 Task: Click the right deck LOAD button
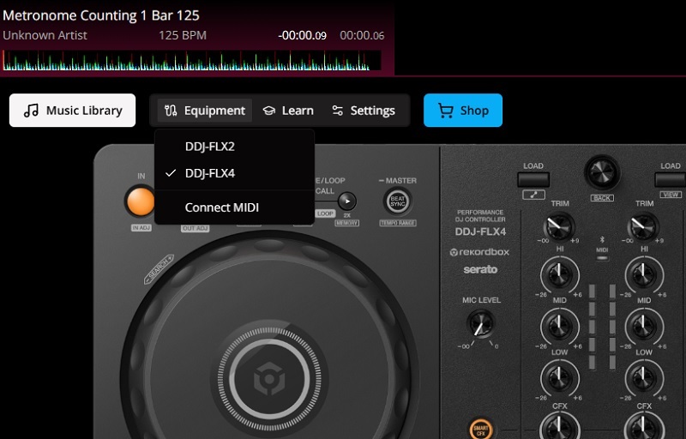pyautogui.click(x=671, y=179)
